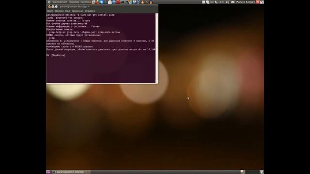Viewport: 310px width, 174px height.
Task: Click the volume speaker icon
Action: point(227,2)
